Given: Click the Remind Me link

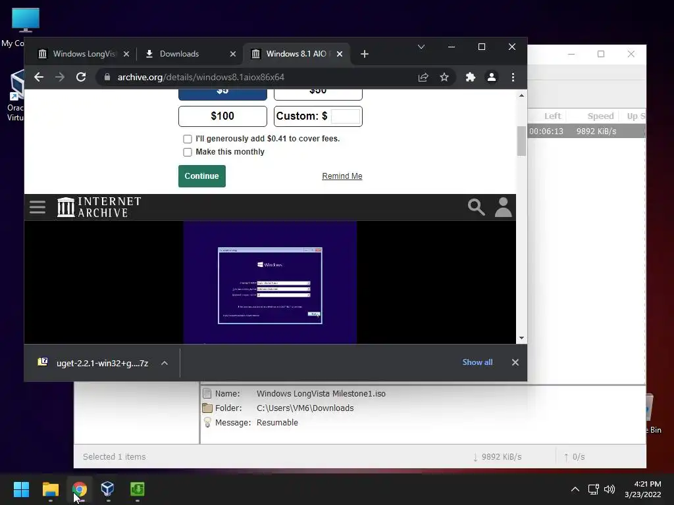Looking at the screenshot, I should [342, 176].
